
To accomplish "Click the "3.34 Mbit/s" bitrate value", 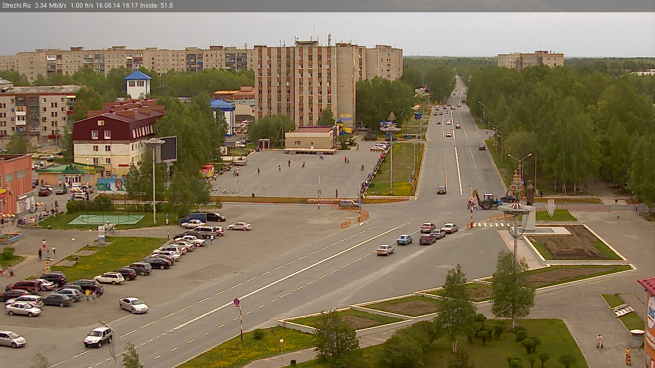I will (x=51, y=6).
